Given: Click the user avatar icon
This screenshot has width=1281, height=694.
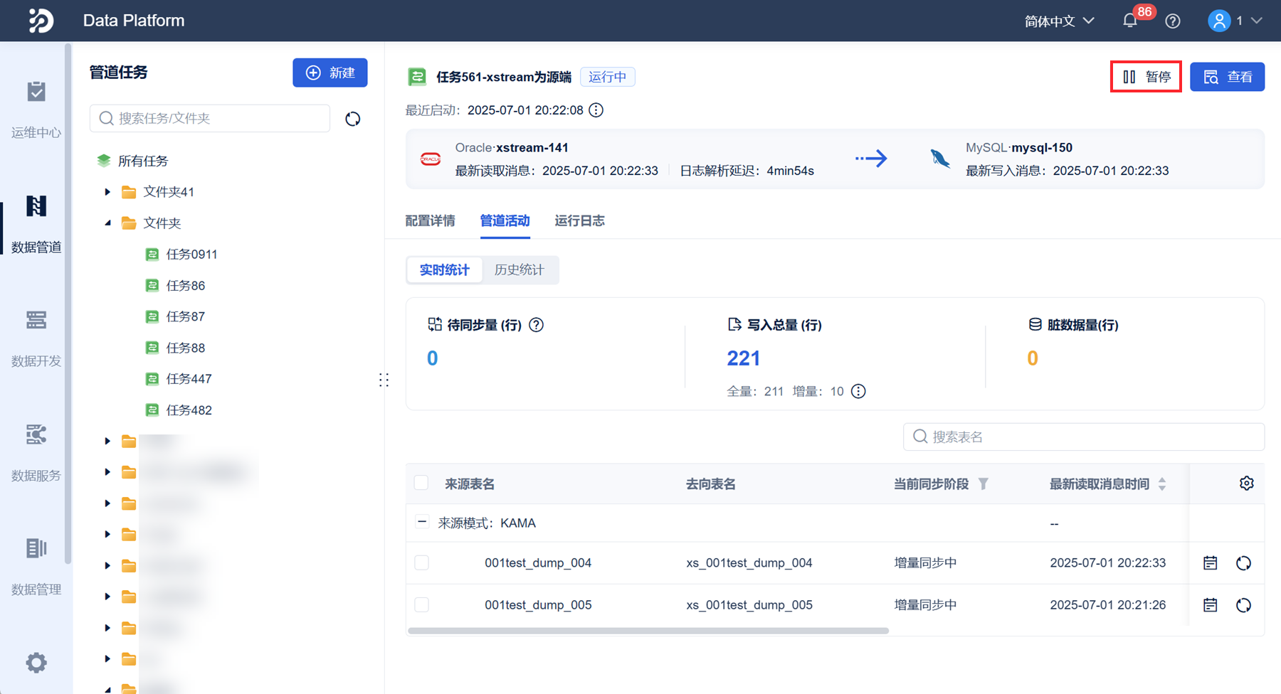Looking at the screenshot, I should (x=1219, y=21).
